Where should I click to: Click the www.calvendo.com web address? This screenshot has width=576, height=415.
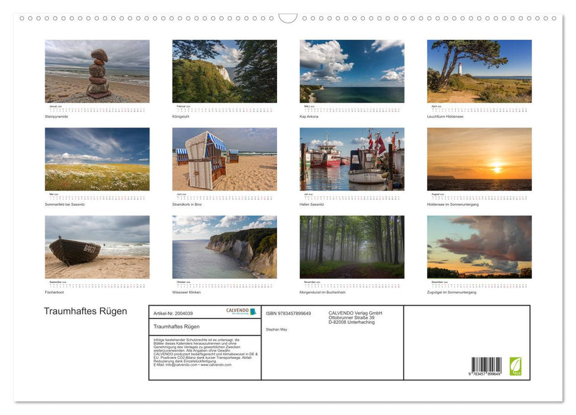click(216, 364)
